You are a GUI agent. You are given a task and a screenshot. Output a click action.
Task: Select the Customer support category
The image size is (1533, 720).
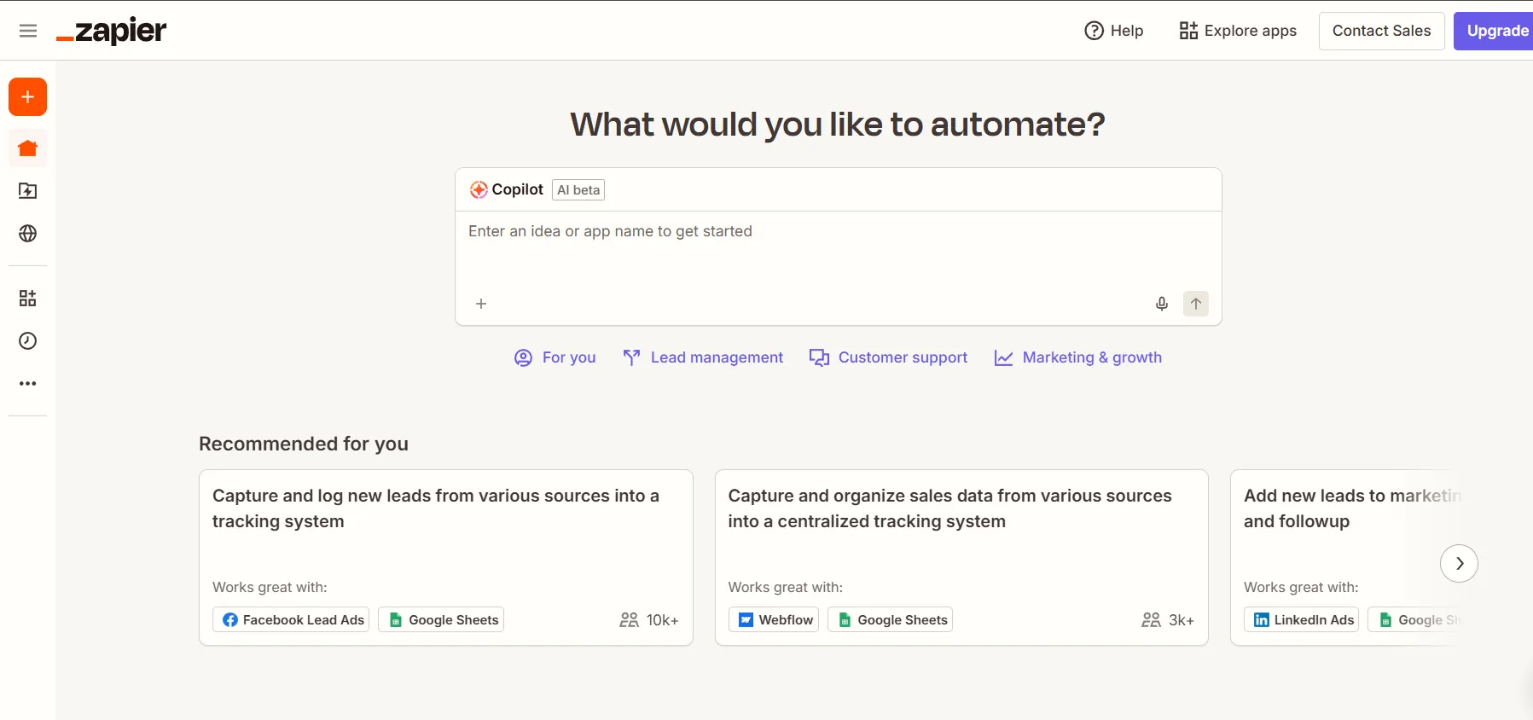(888, 357)
